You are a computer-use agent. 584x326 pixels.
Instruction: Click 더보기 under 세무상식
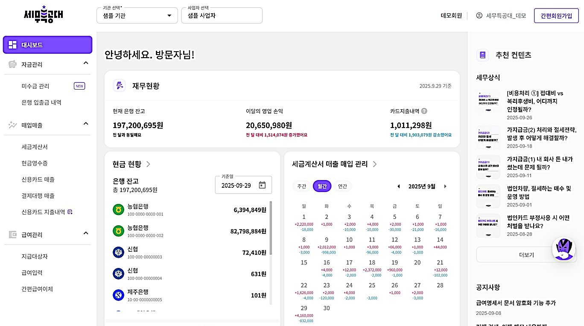526,255
